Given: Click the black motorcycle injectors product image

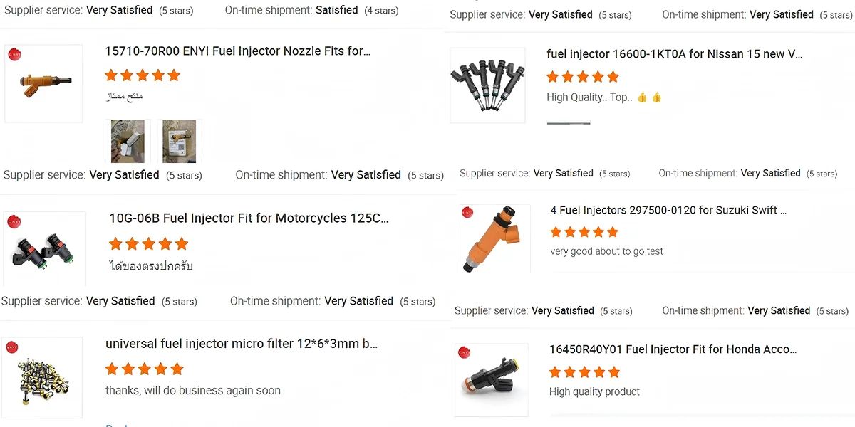Looking at the screenshot, I should tap(44, 249).
